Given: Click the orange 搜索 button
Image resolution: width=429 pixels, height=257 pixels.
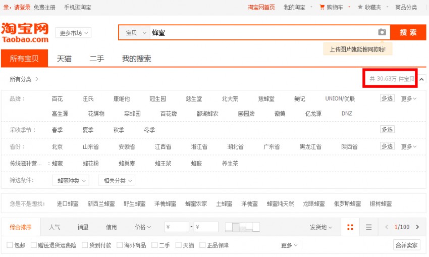Looking at the screenshot, I should click(408, 32).
